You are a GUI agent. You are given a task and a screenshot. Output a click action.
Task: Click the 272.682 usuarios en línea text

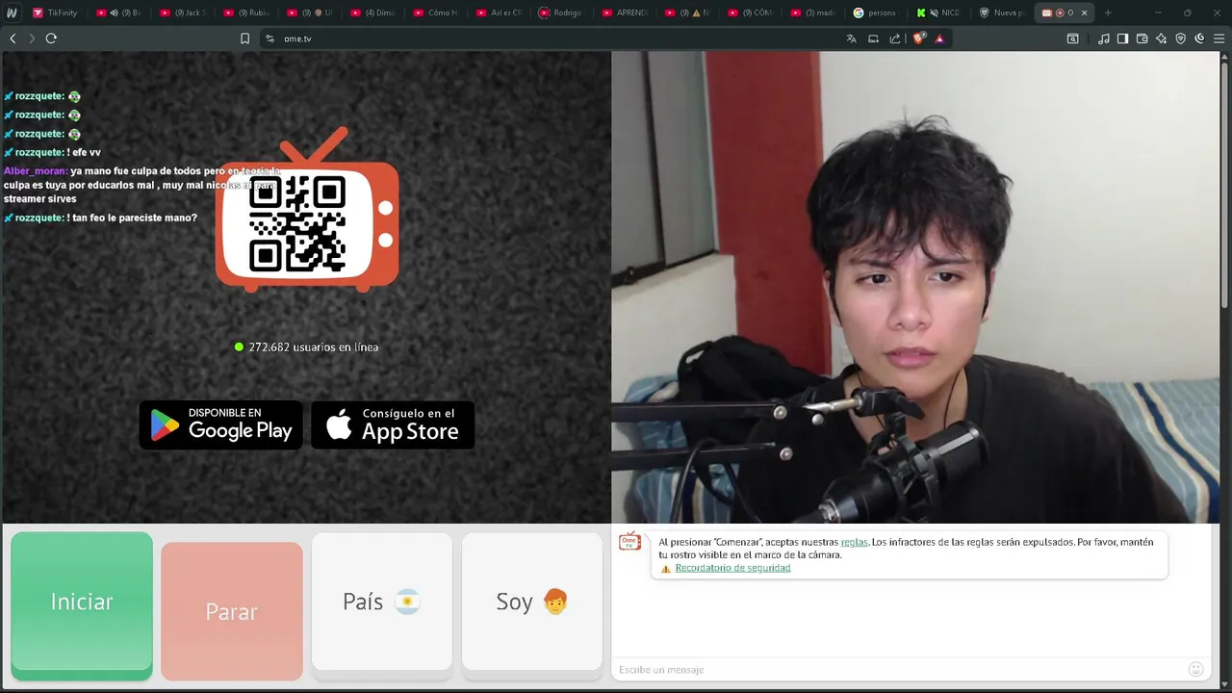click(x=314, y=346)
